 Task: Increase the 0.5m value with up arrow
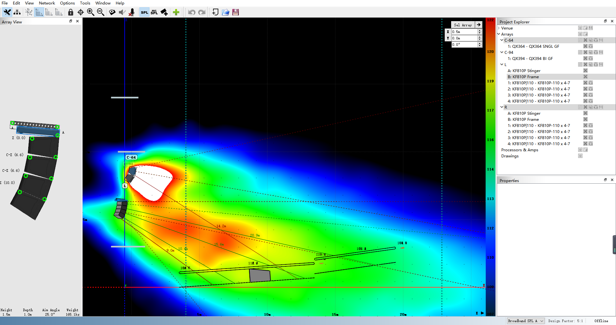point(480,30)
